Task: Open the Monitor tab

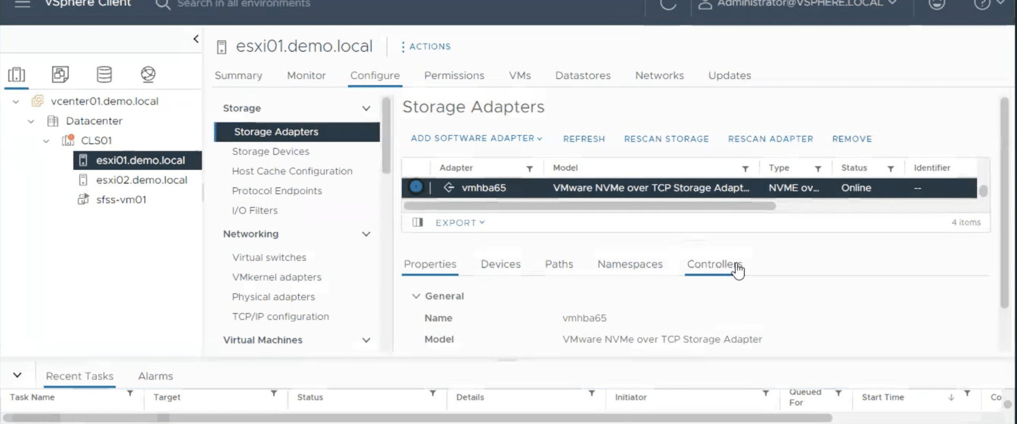Action: (x=306, y=75)
